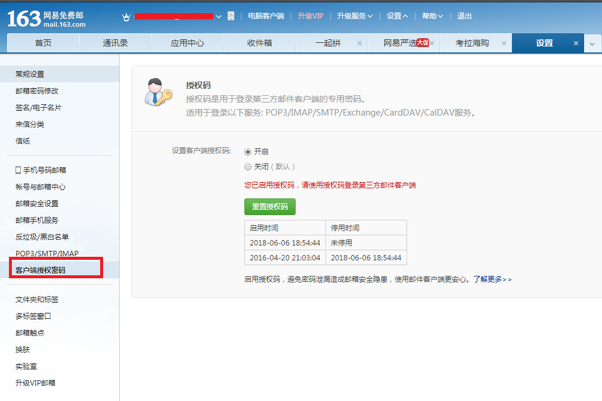Open 信纸 settings
Screen dimensions: 602x401
[x=23, y=141]
